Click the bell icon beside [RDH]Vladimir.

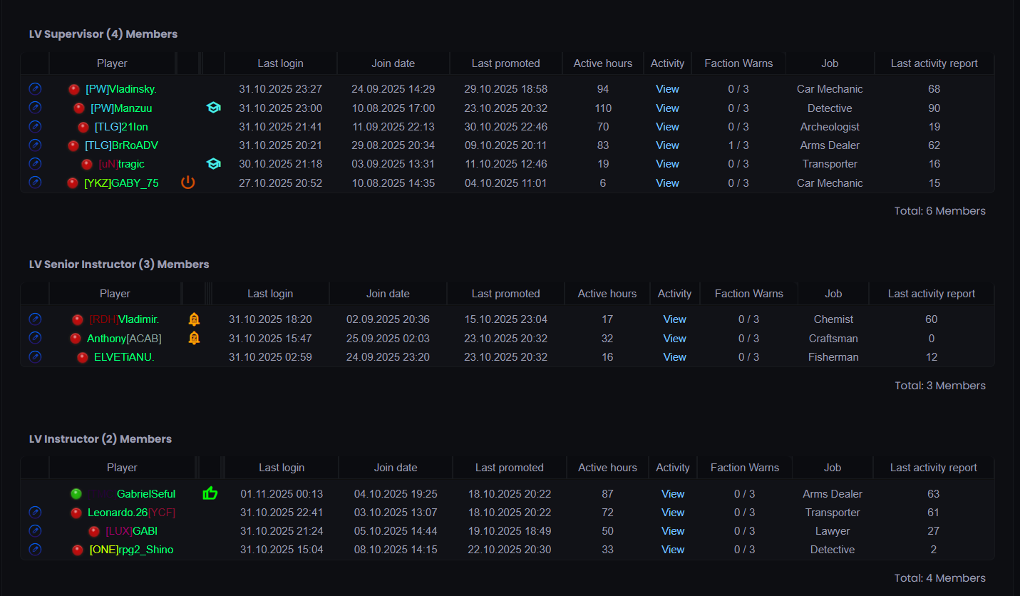click(x=194, y=319)
